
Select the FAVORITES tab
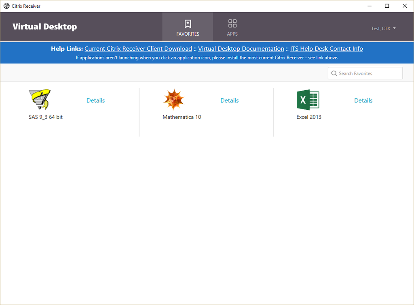click(x=187, y=27)
